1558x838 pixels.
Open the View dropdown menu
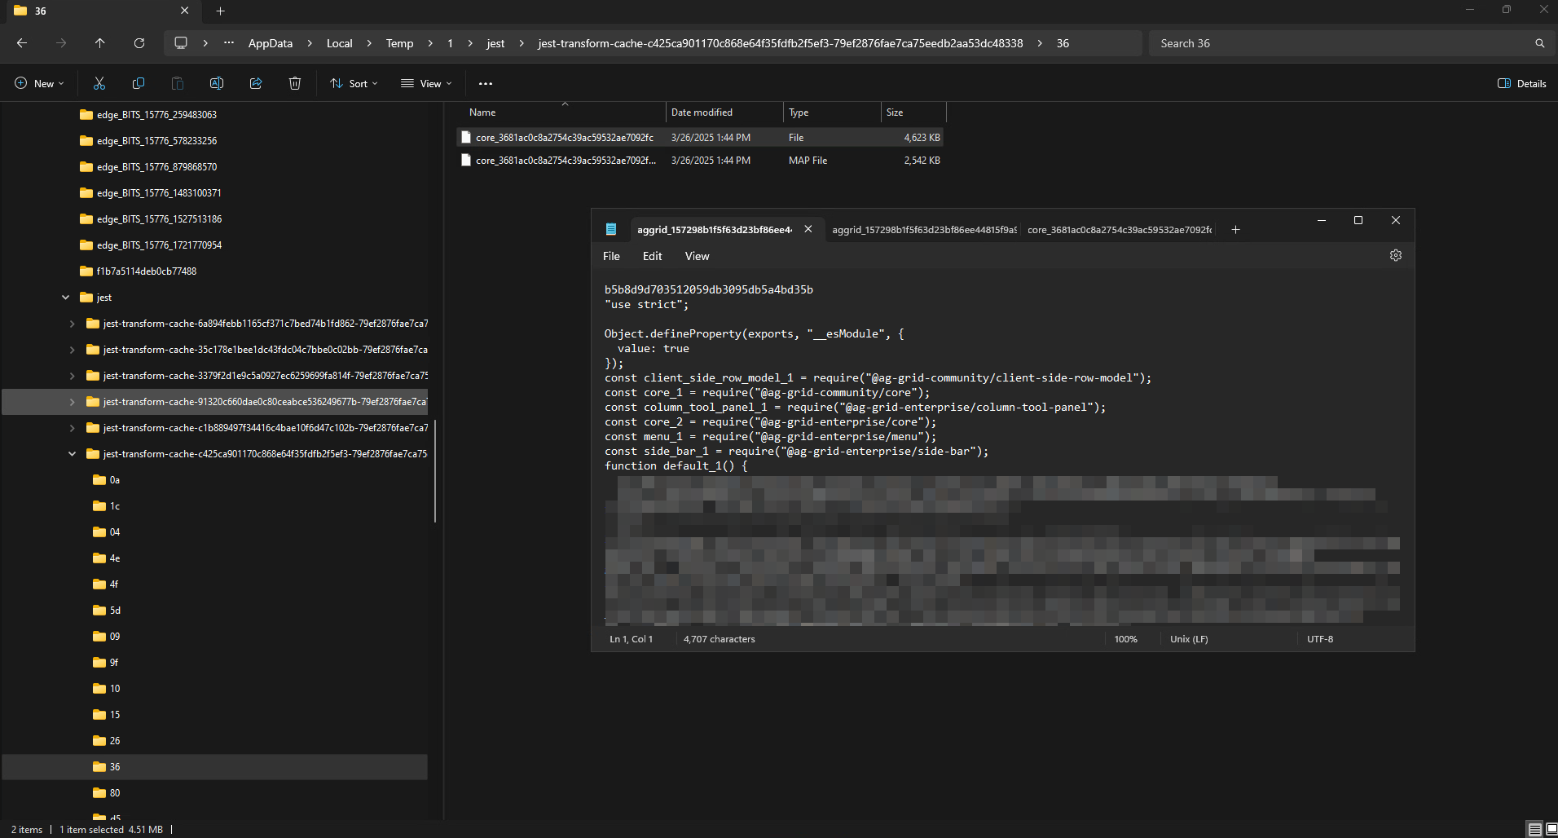[x=426, y=83]
